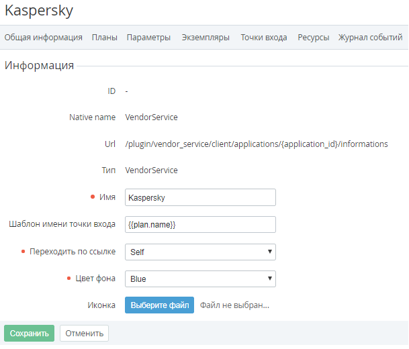This screenshot has width=409, height=349.
Task: Expand the Переходить по ссылке dropdown
Action: 200,252
